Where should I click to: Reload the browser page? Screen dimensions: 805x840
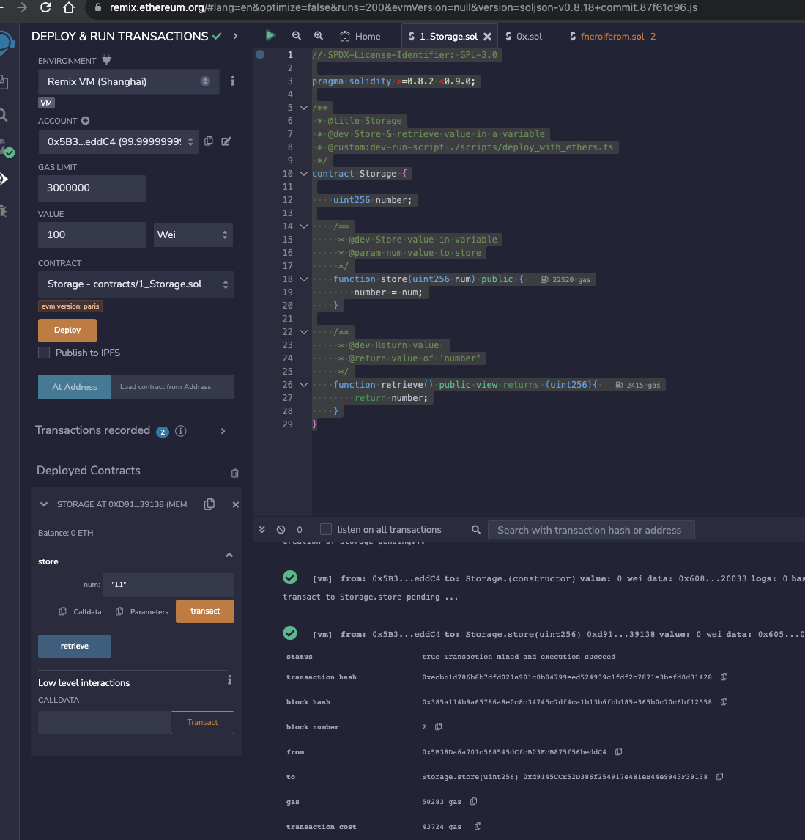pos(45,7)
